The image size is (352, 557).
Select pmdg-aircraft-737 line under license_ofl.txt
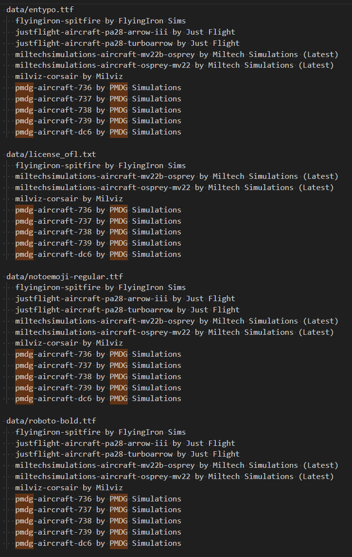click(98, 221)
